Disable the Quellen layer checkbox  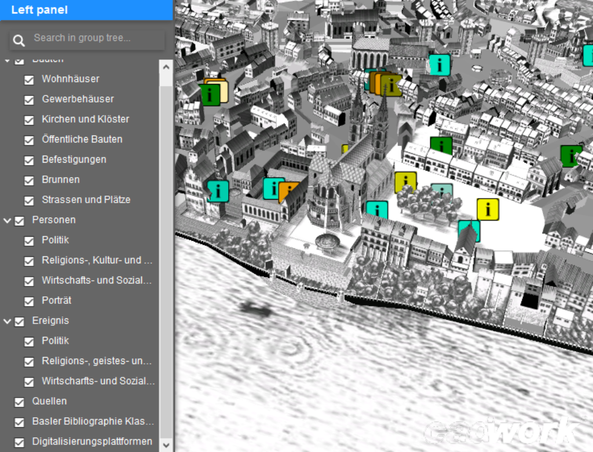(x=19, y=402)
